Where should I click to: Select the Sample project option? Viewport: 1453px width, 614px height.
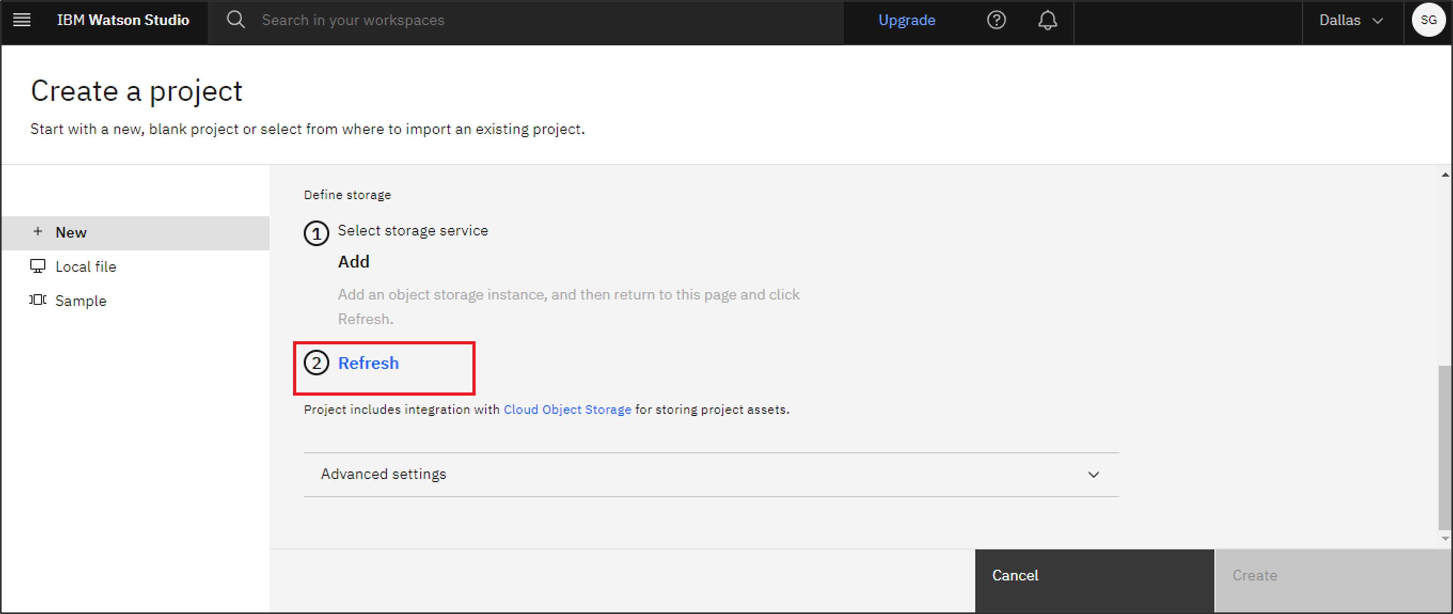81,301
